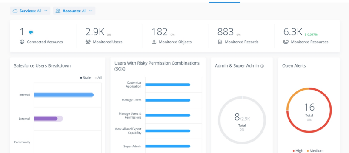Click the Medium alerts legend item
Image resolution: width=349 pixels, height=153 pixels.
(x=315, y=151)
